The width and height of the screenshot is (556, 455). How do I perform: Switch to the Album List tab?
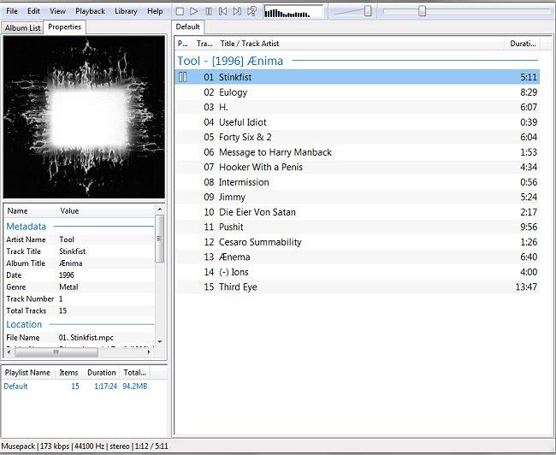[22, 27]
